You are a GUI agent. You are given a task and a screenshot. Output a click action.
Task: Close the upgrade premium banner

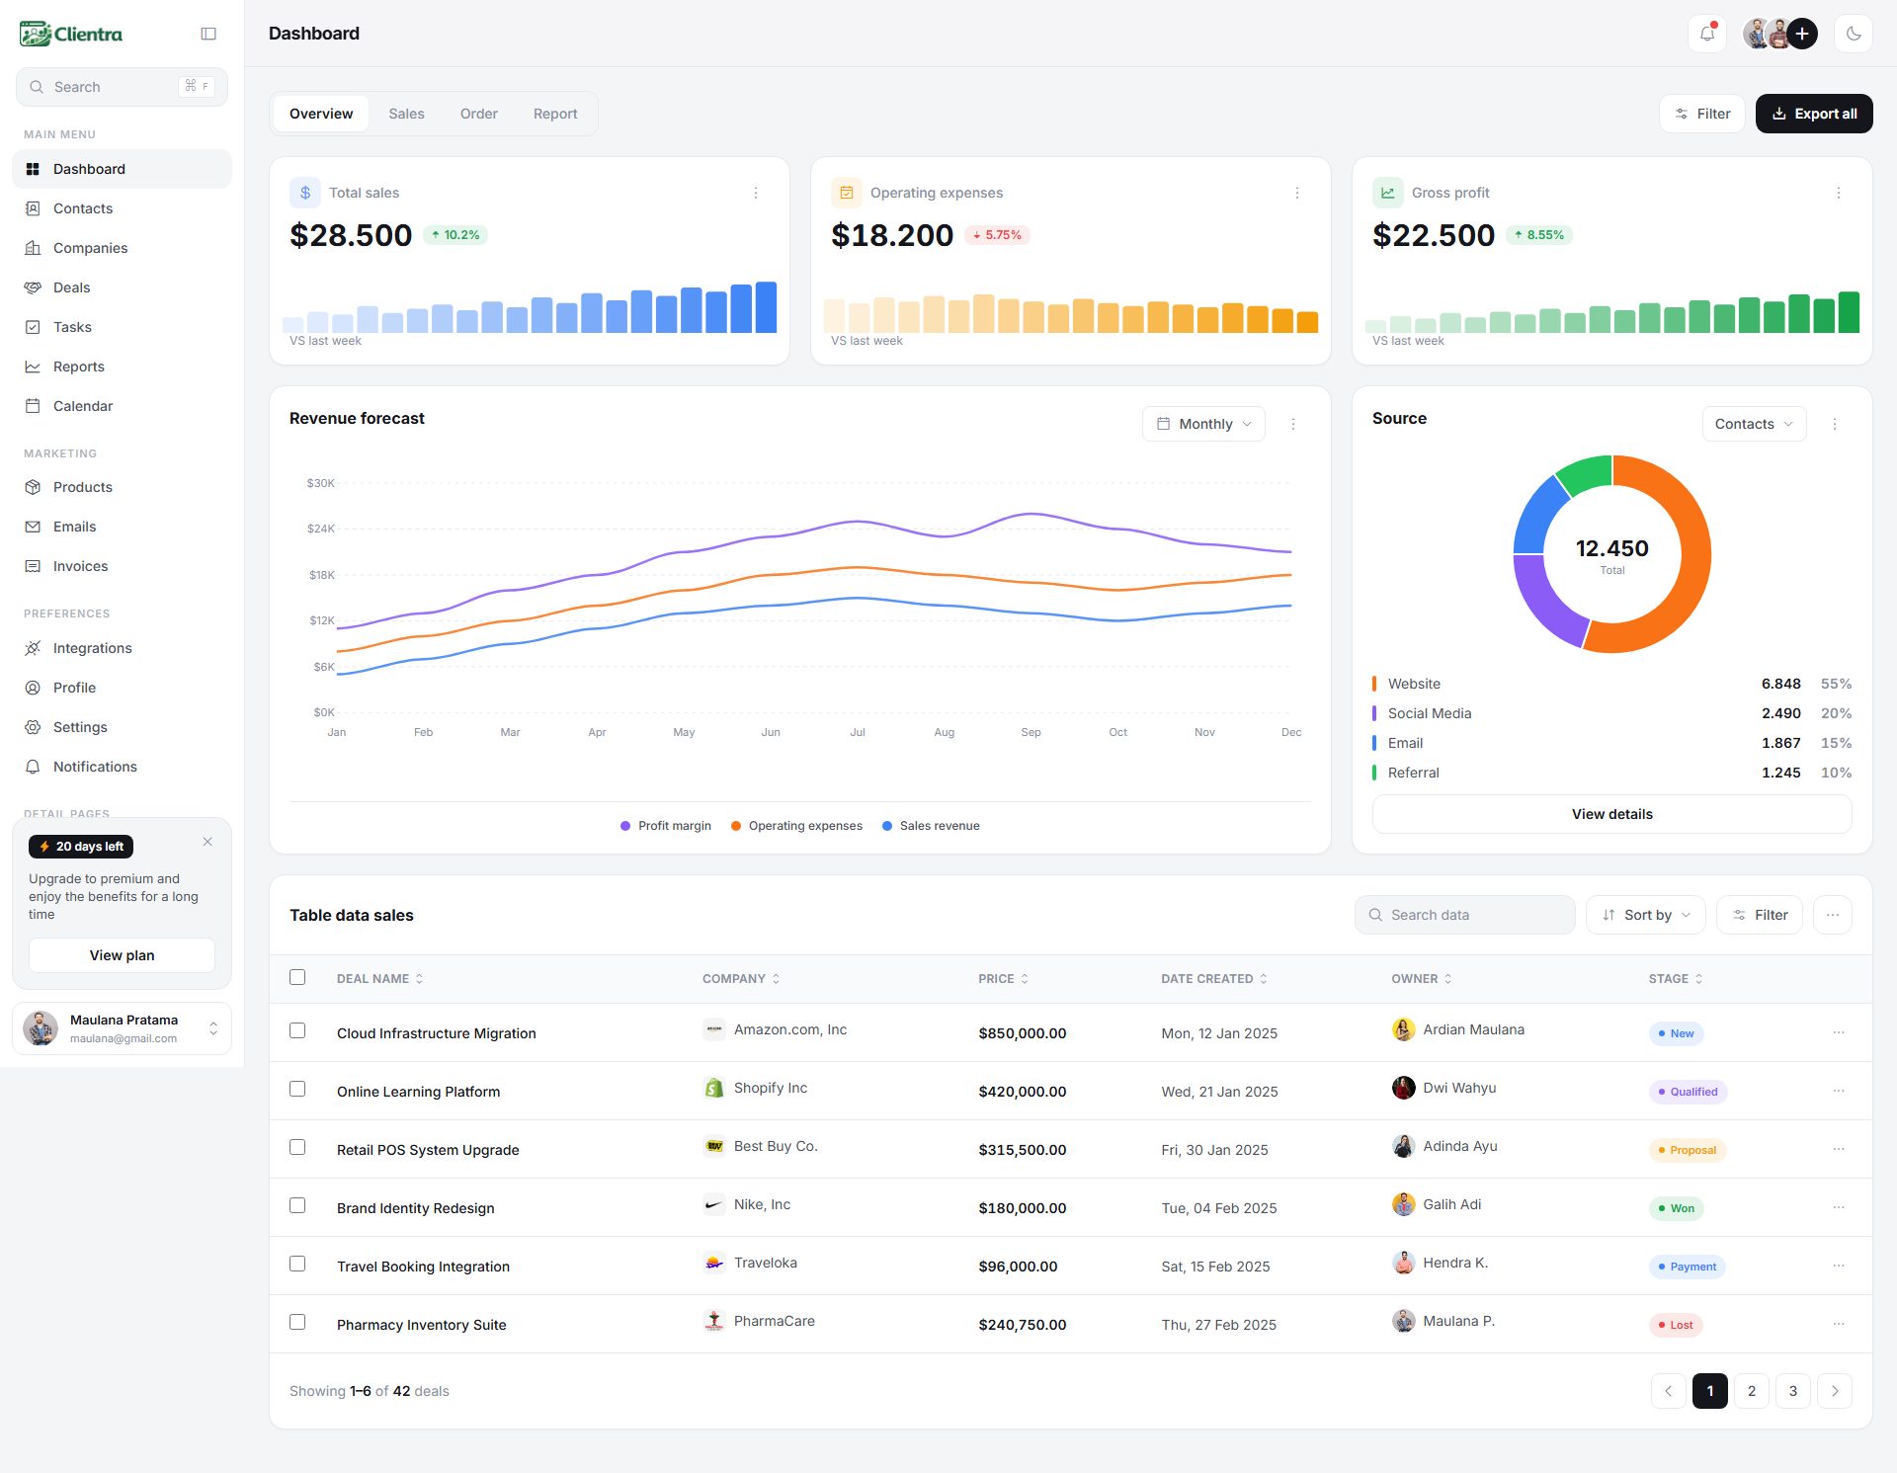point(207,842)
